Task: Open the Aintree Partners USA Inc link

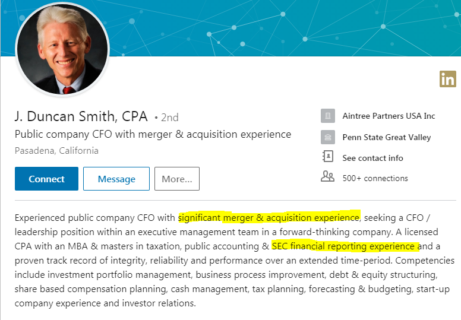Action: pos(389,116)
